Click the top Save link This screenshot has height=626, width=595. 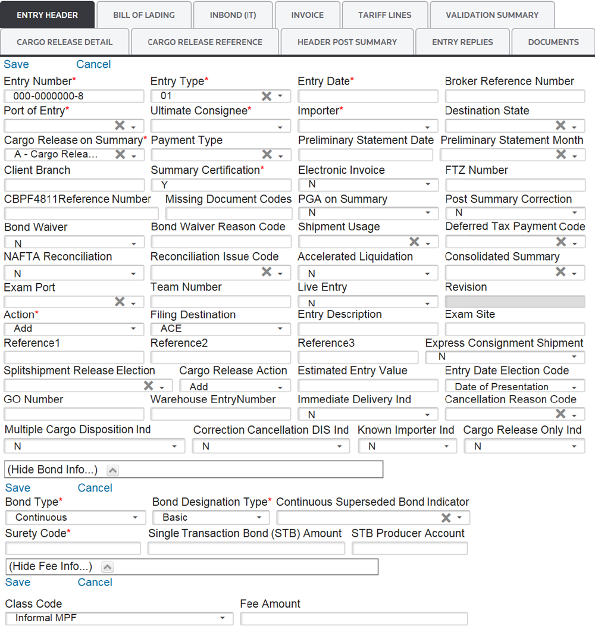(x=16, y=64)
